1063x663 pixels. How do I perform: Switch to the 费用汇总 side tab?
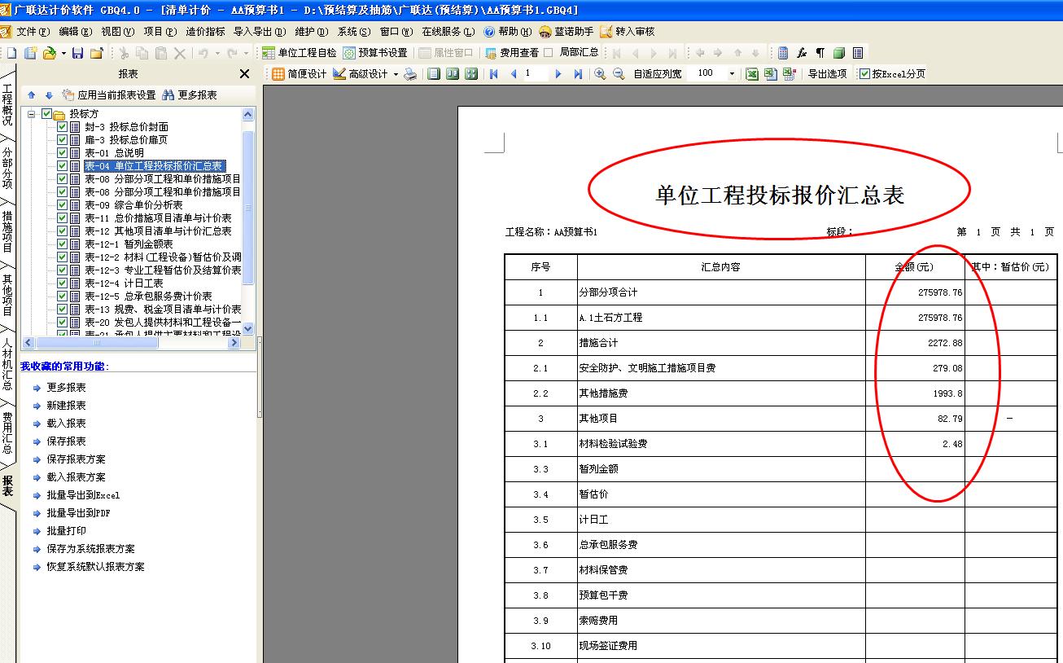pyautogui.click(x=7, y=432)
